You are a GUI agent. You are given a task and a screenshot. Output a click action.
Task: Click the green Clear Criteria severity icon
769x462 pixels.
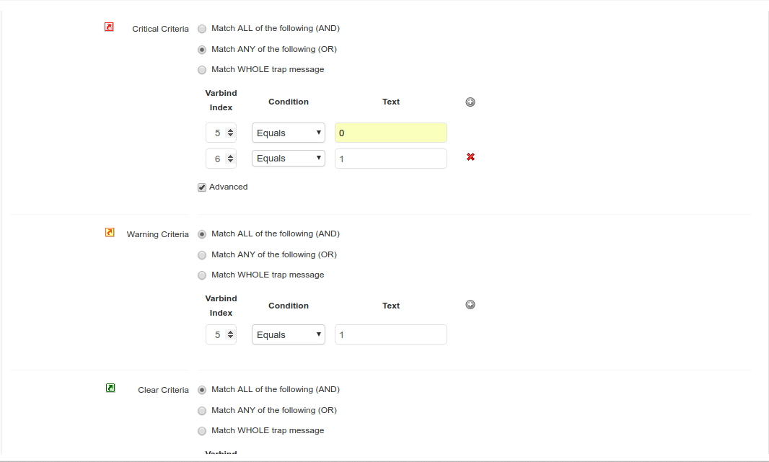110,388
